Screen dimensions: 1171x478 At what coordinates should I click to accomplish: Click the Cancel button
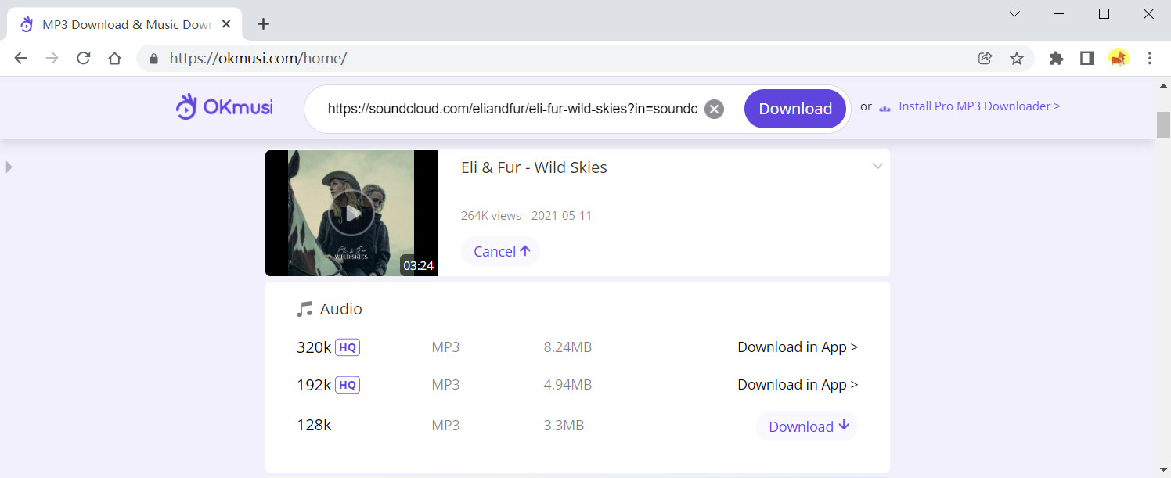point(501,251)
